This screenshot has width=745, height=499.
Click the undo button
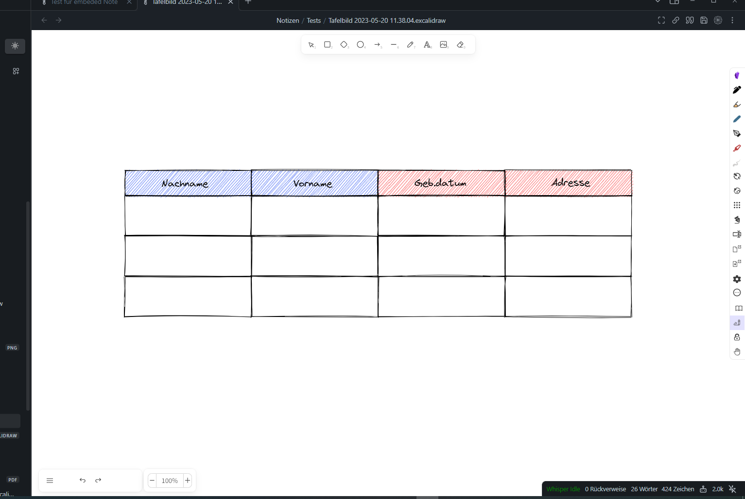tap(83, 481)
